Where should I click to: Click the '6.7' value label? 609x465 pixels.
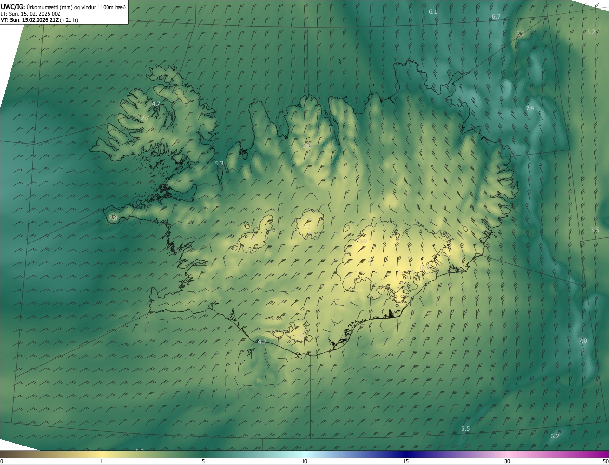[x=496, y=16]
